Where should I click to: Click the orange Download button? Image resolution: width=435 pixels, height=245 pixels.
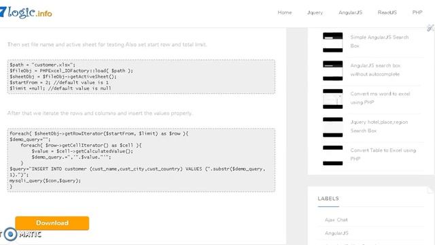[x=52, y=223]
